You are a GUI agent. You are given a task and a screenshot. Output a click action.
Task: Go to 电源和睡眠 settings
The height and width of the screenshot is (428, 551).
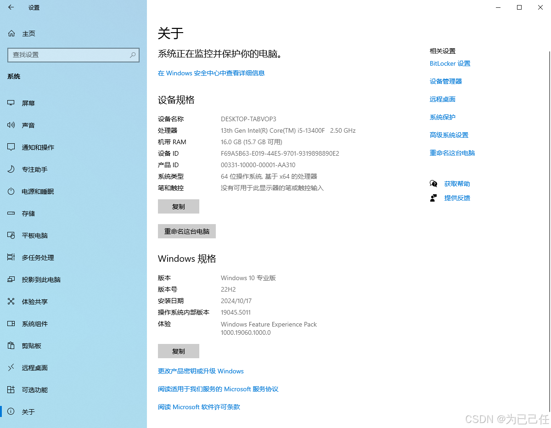point(73,191)
